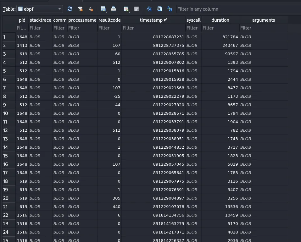Select duration cell 243467

pos(220,46)
